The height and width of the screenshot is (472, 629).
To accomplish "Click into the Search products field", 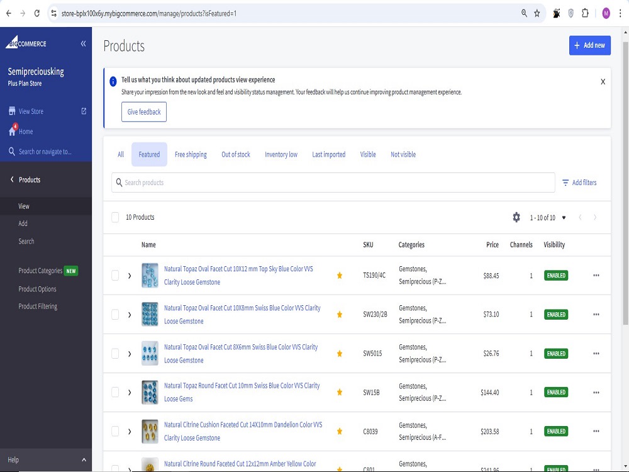I will (333, 183).
